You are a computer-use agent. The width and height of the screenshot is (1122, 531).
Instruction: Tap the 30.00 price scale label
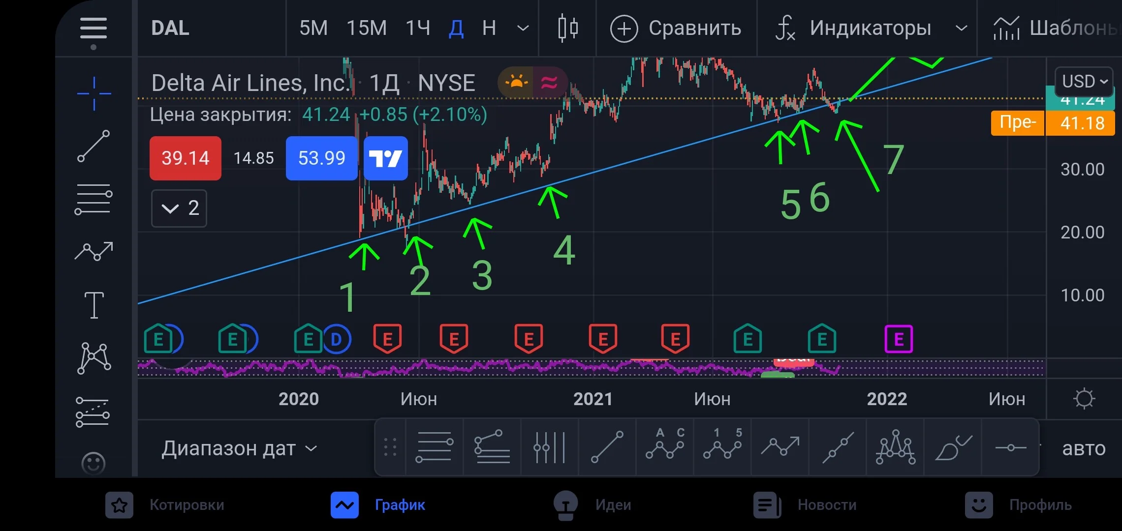(1083, 170)
